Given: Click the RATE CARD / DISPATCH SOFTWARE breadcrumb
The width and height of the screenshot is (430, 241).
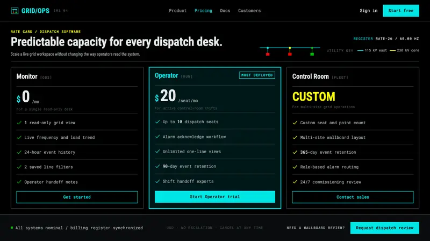Looking at the screenshot, I should click(46, 32).
